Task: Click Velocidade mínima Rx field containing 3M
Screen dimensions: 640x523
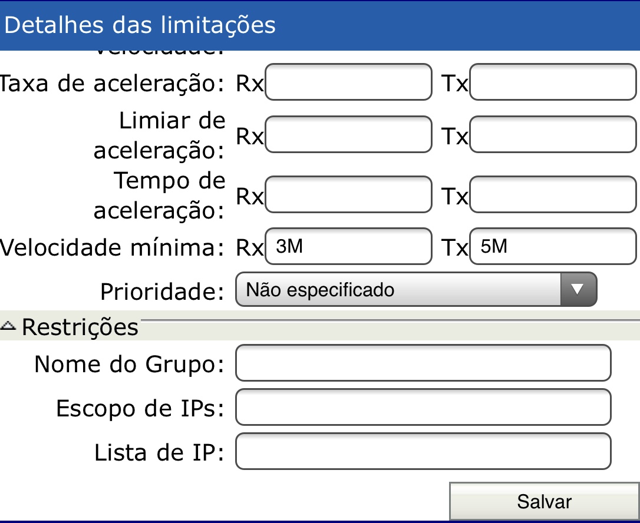Action: (x=349, y=247)
